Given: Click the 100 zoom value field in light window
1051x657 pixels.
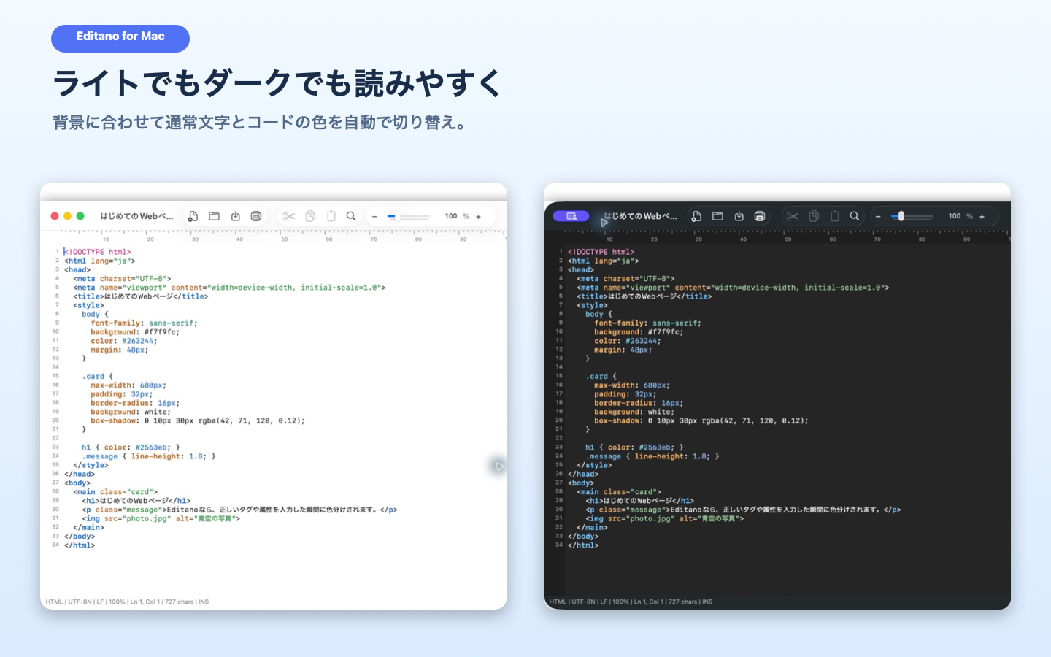Looking at the screenshot, I should point(451,216).
